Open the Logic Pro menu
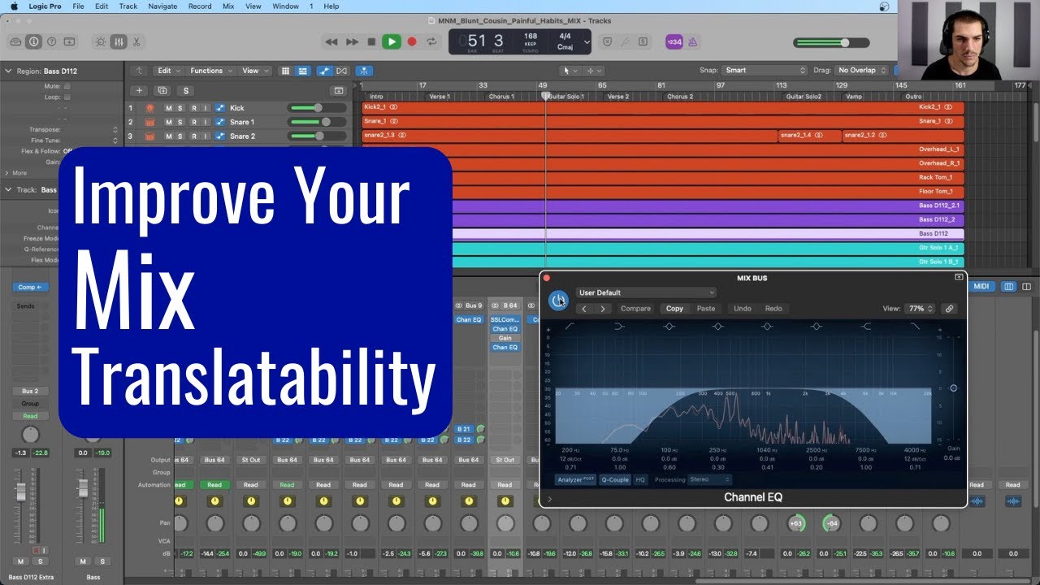 pyautogui.click(x=45, y=6)
